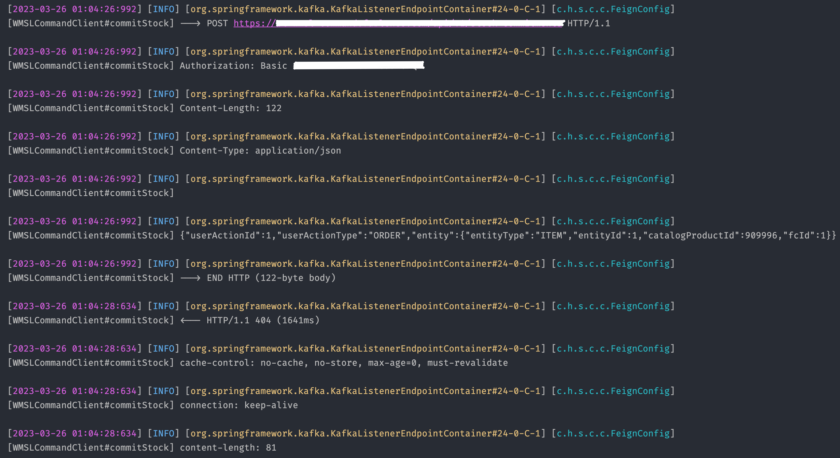This screenshot has width=840, height=458.
Task: Click the entityType ITEM value in JSON
Action: coord(551,235)
